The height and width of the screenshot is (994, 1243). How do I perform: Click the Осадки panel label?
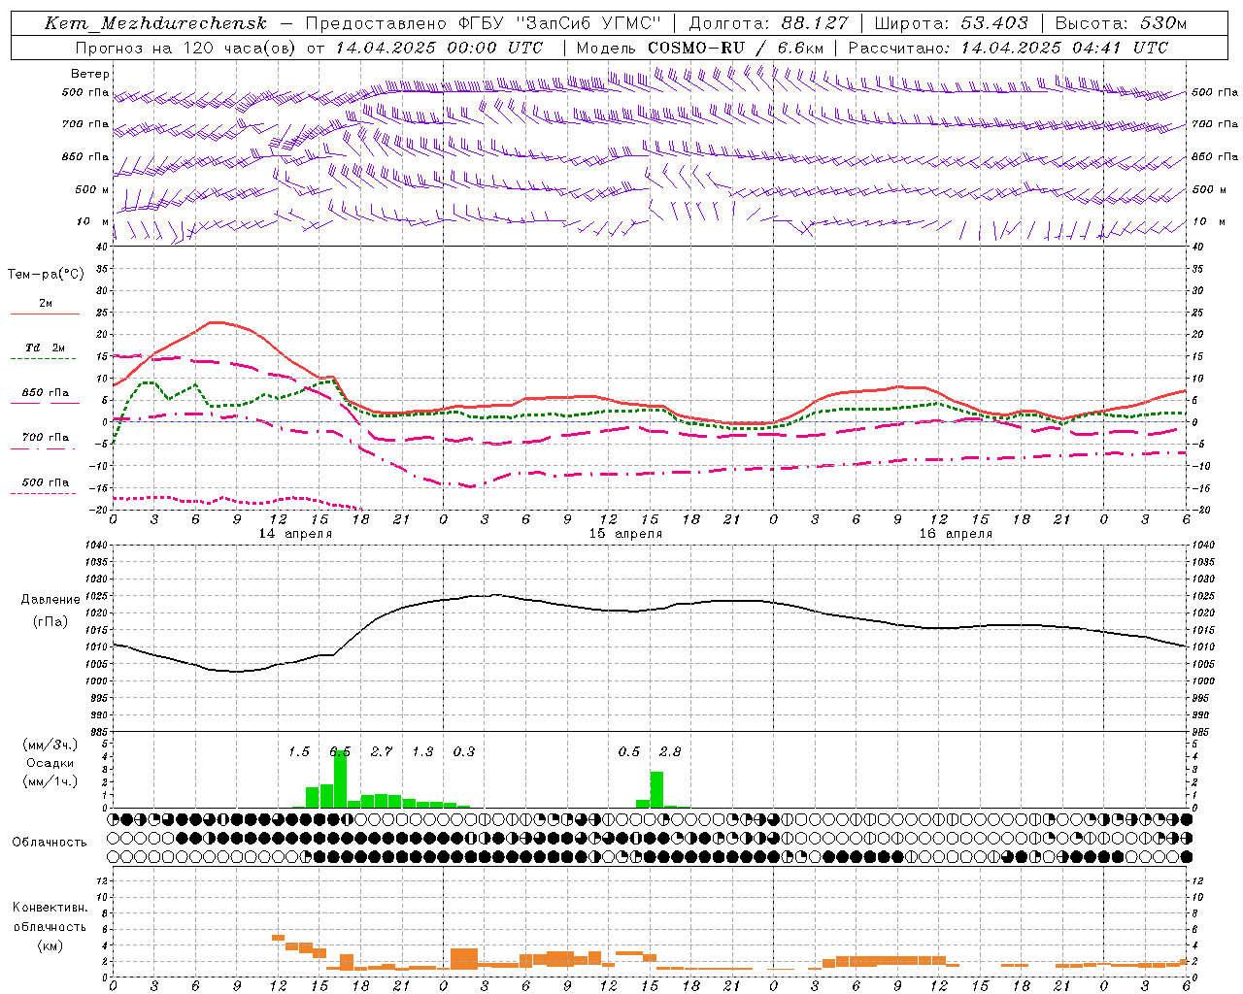click(50, 763)
